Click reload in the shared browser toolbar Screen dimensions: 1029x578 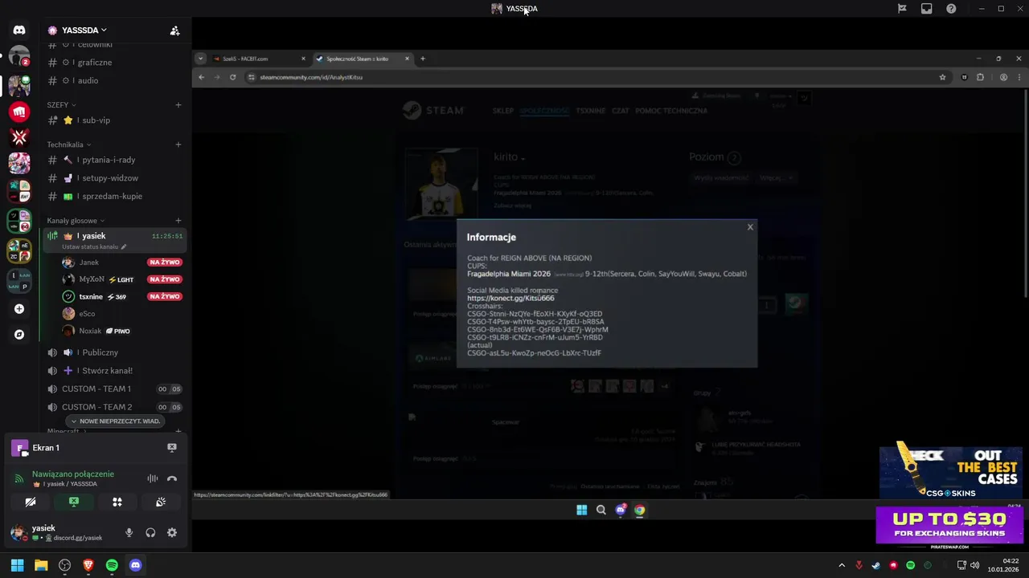(x=232, y=77)
